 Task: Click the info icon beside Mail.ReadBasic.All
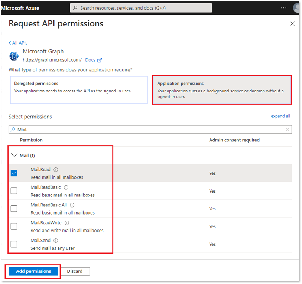[x=72, y=205]
